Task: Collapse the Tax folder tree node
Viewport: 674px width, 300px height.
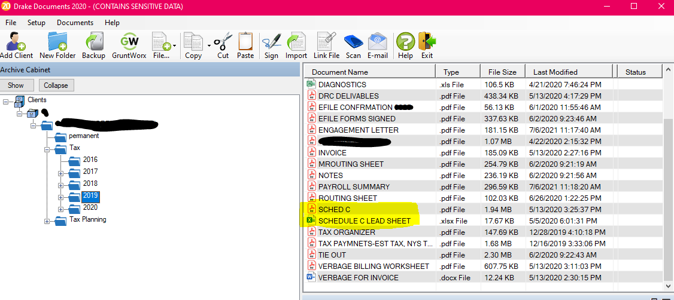Action: (47, 149)
